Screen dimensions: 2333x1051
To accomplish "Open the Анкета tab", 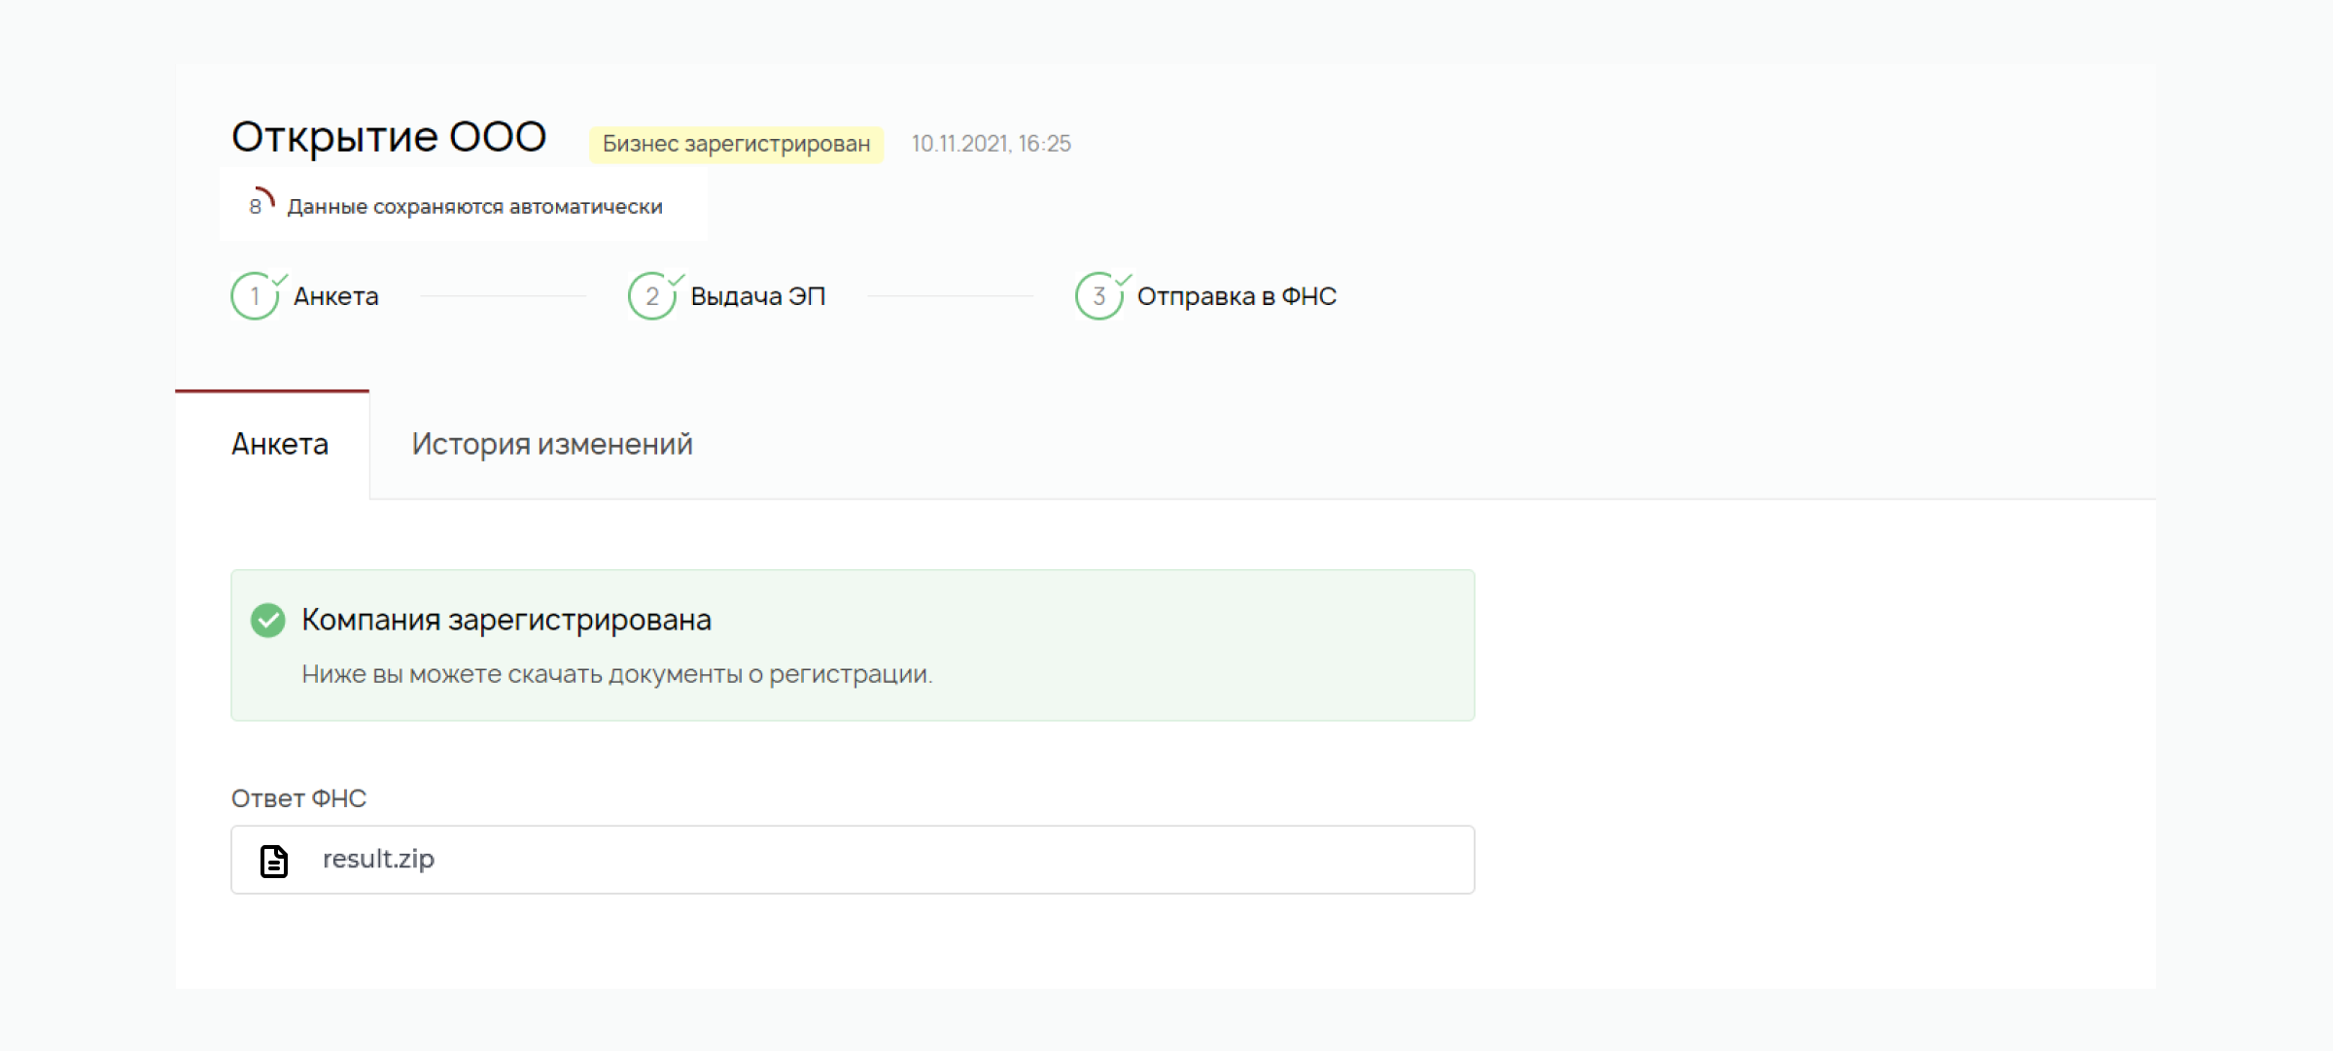I will [x=280, y=445].
